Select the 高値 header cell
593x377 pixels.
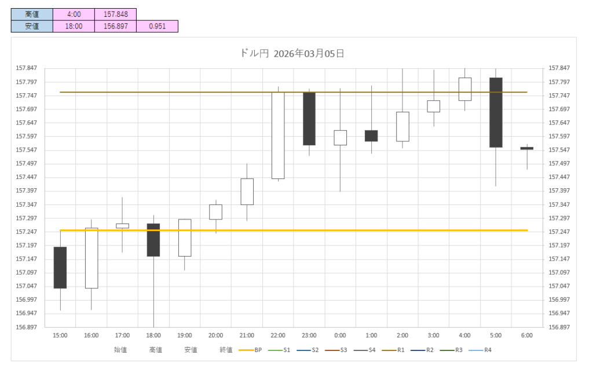click(32, 14)
